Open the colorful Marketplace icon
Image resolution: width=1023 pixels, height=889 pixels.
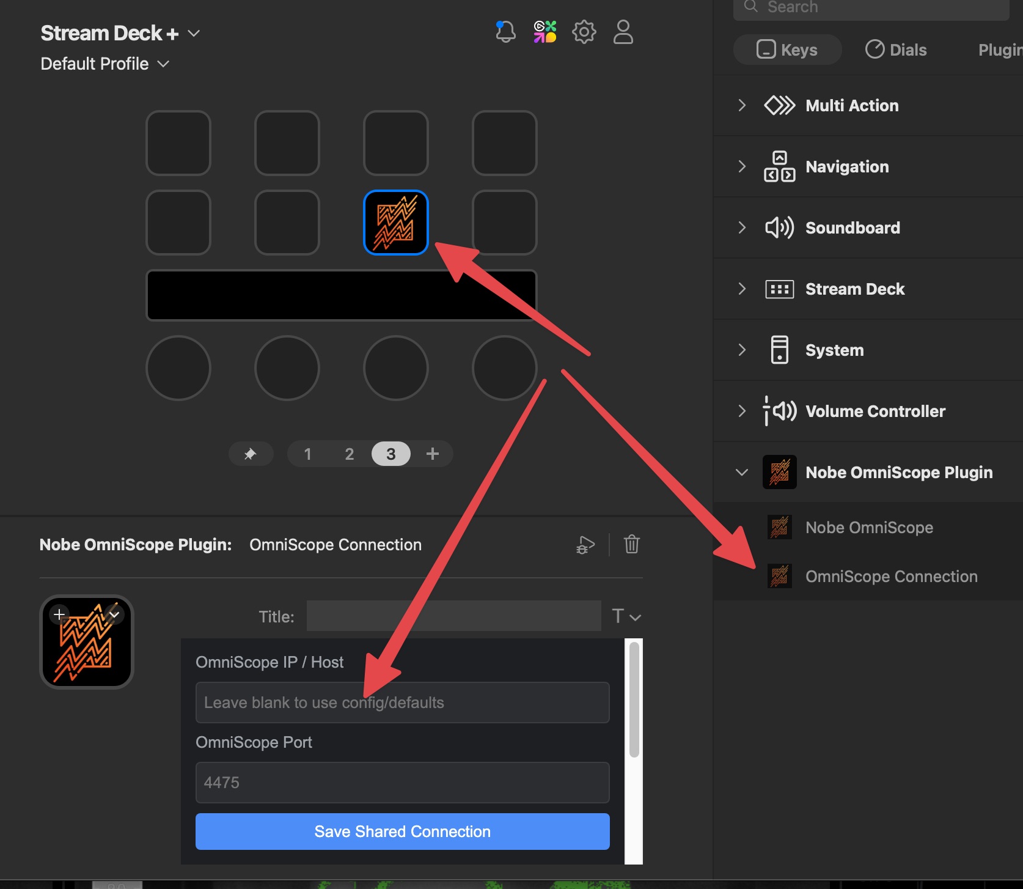545,32
